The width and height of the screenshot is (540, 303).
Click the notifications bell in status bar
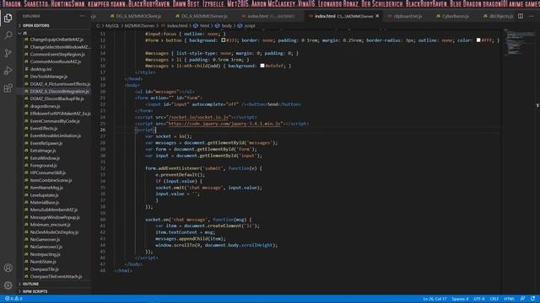[x=532, y=299]
